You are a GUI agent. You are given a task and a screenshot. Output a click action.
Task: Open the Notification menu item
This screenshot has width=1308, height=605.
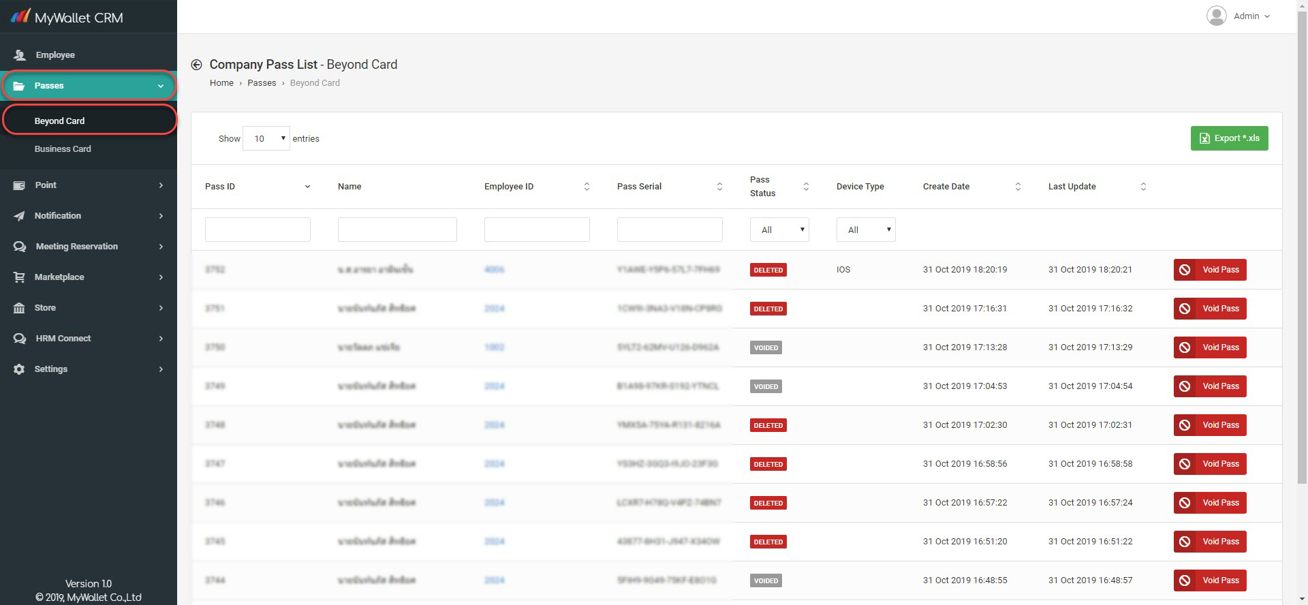pyautogui.click(x=89, y=216)
